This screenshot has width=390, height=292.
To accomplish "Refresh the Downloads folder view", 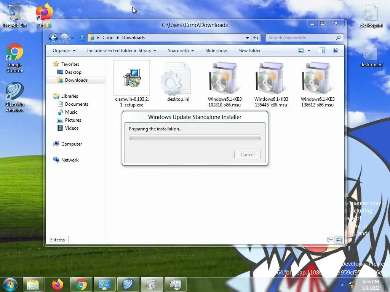I will (x=256, y=38).
